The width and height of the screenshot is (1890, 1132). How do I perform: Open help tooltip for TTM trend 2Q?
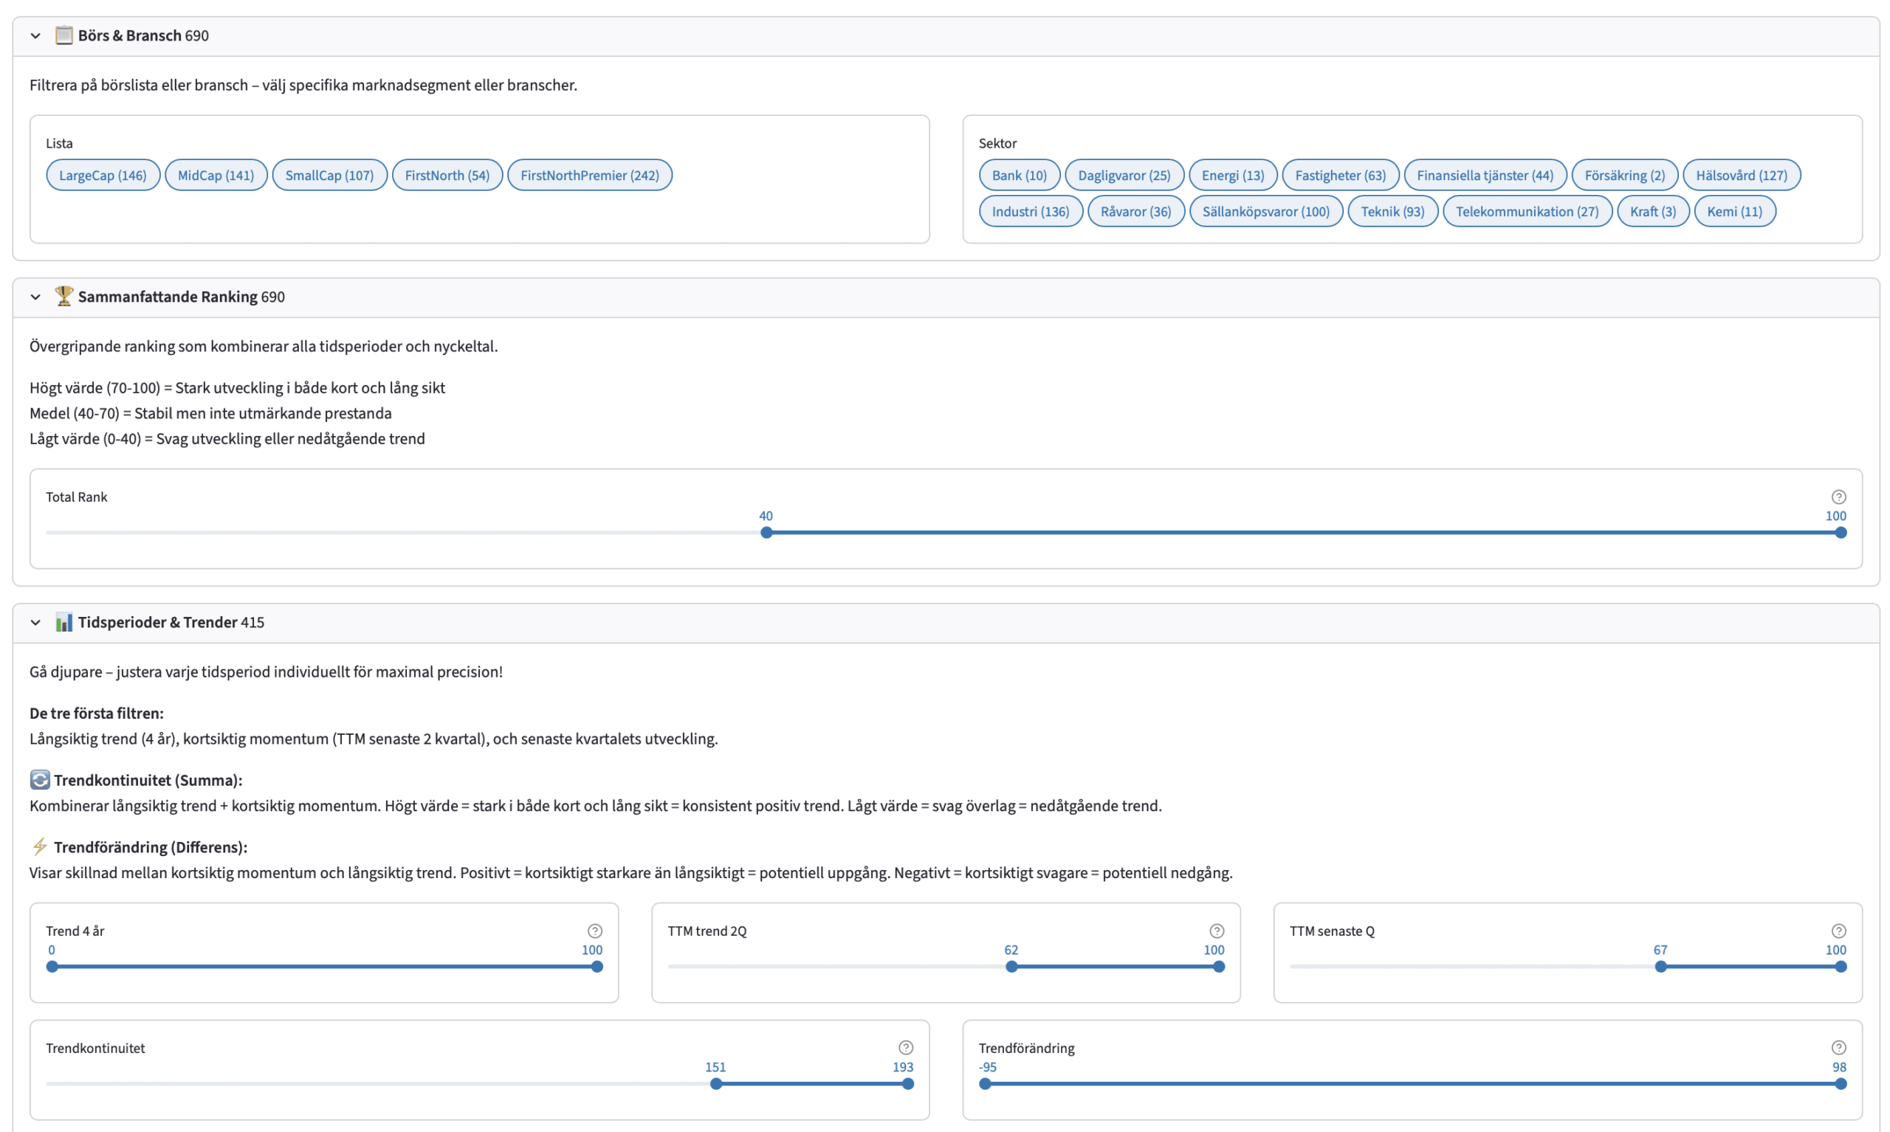pyautogui.click(x=1216, y=931)
